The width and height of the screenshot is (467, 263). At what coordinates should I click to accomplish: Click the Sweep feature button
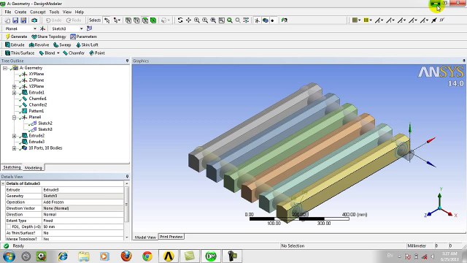click(x=62, y=45)
